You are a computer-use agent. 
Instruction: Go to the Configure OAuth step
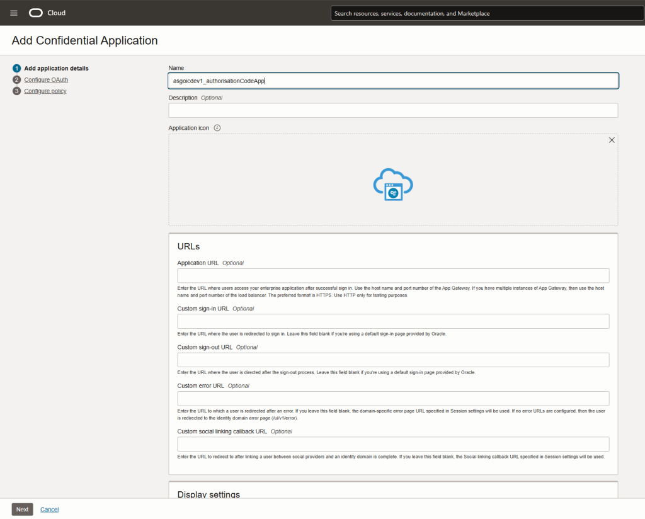click(x=46, y=80)
